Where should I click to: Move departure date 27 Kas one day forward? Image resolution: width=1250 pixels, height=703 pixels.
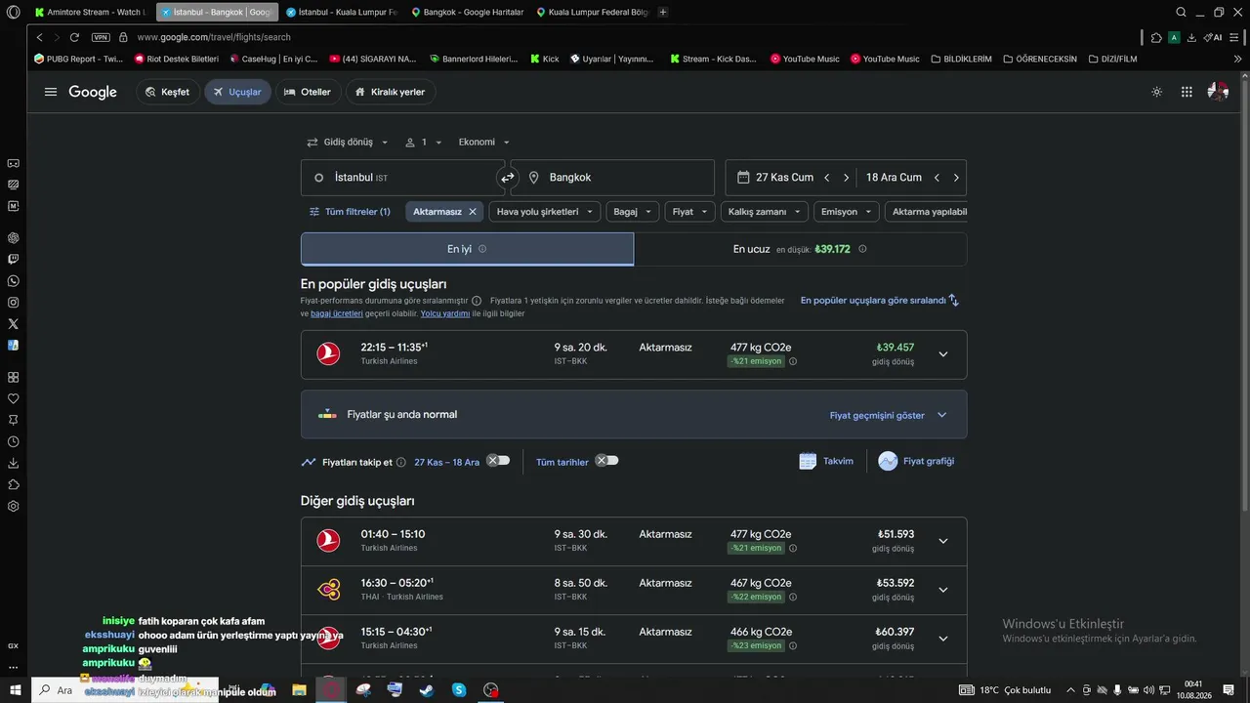pos(846,178)
